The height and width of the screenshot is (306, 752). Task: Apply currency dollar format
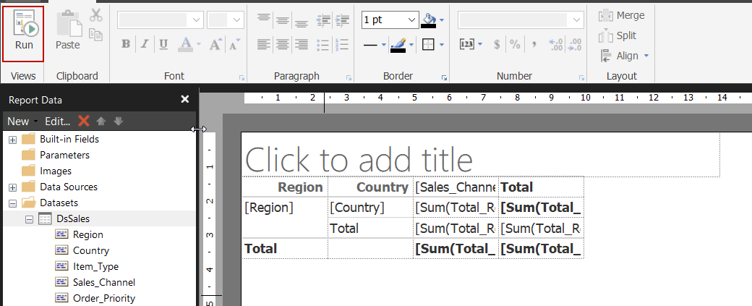(497, 45)
